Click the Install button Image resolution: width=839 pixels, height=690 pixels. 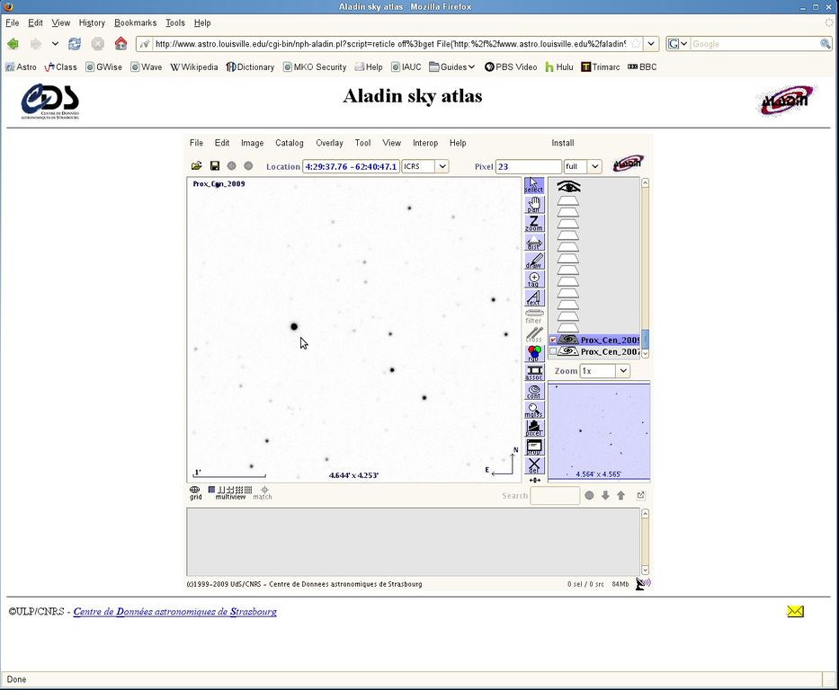coord(562,143)
